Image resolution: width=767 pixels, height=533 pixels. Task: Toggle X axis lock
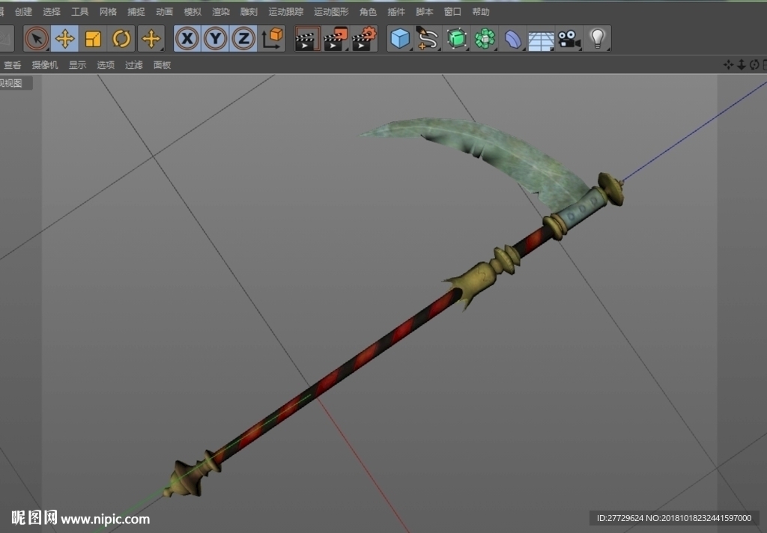click(x=187, y=39)
